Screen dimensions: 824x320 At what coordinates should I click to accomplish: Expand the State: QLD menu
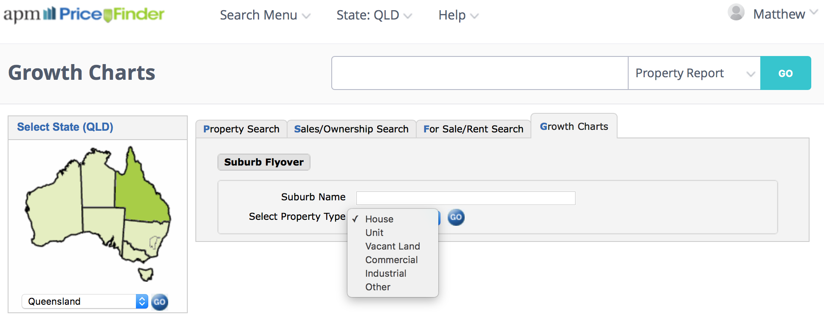tap(374, 15)
